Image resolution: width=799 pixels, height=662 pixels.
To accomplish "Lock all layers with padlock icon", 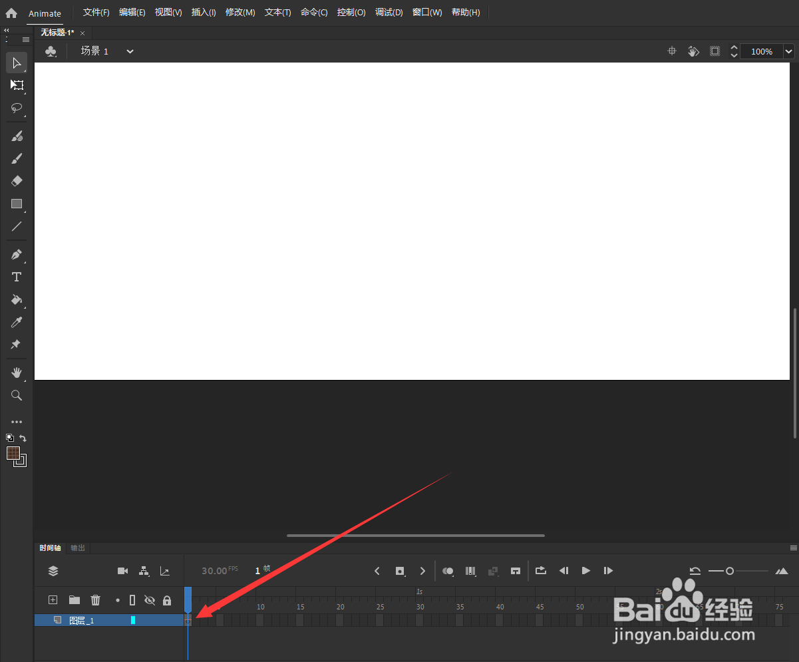I will coord(167,600).
